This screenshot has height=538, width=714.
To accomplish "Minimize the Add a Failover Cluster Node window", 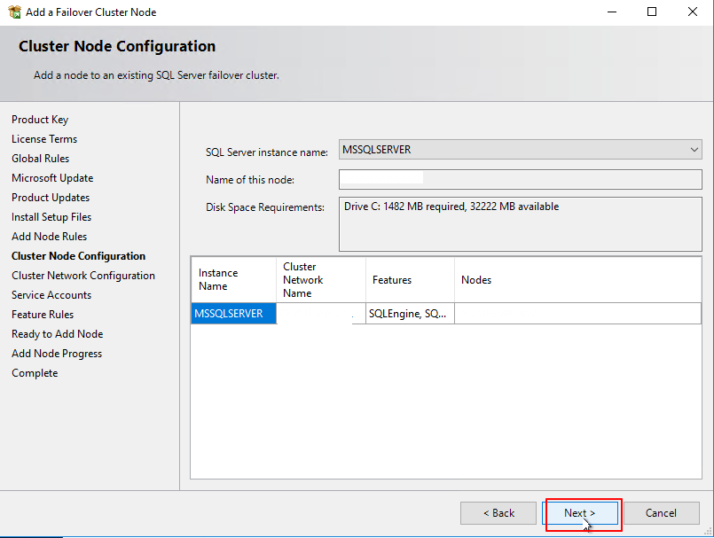I will point(612,12).
